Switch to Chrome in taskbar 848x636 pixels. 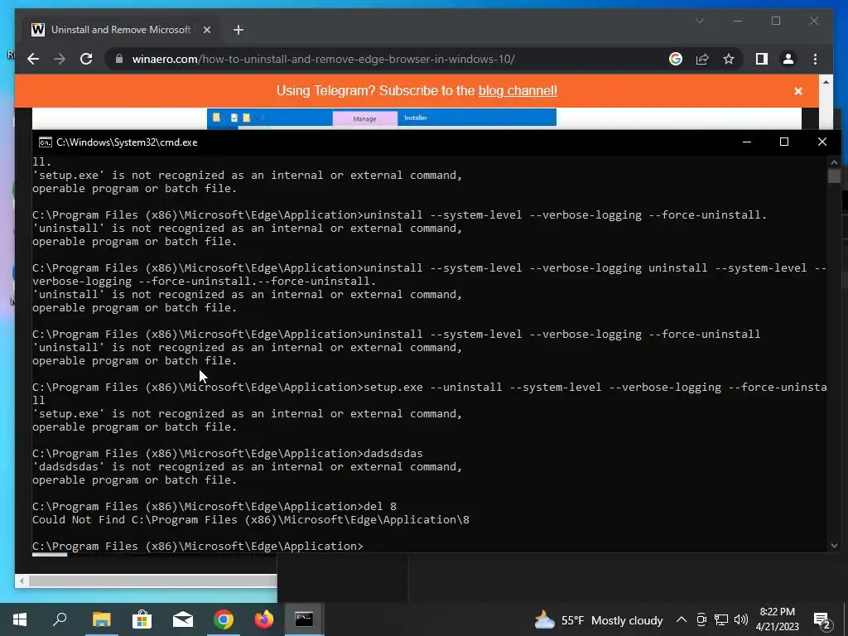(224, 619)
